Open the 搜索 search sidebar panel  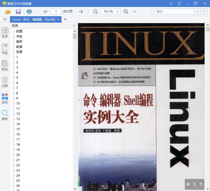click(x=5, y=115)
